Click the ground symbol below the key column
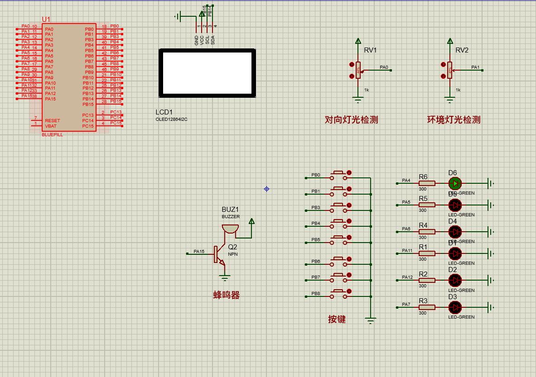This screenshot has width=536, height=377. click(371, 320)
